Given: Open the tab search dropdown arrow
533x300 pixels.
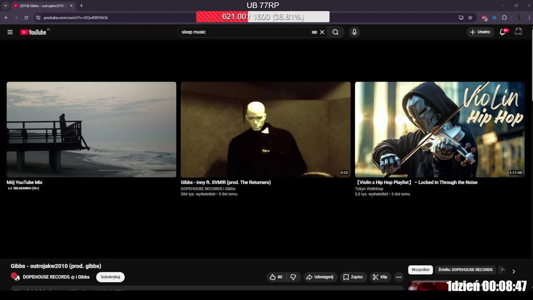Looking at the screenshot, I should tap(5, 6).
